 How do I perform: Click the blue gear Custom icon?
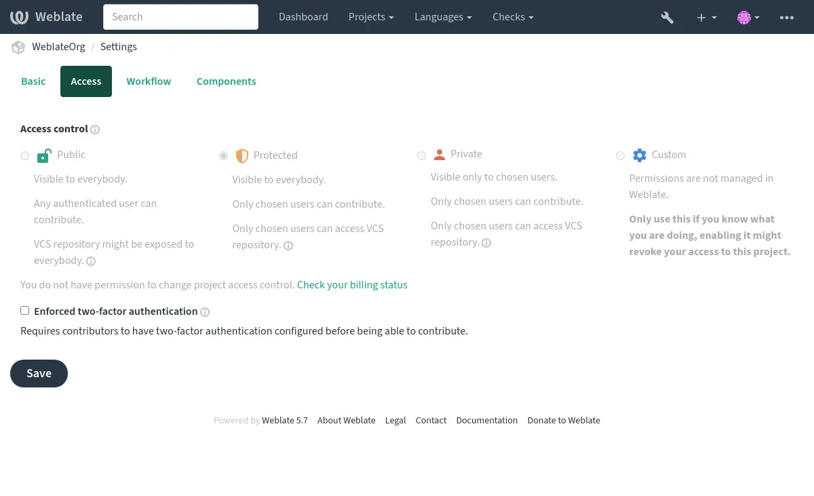point(640,155)
